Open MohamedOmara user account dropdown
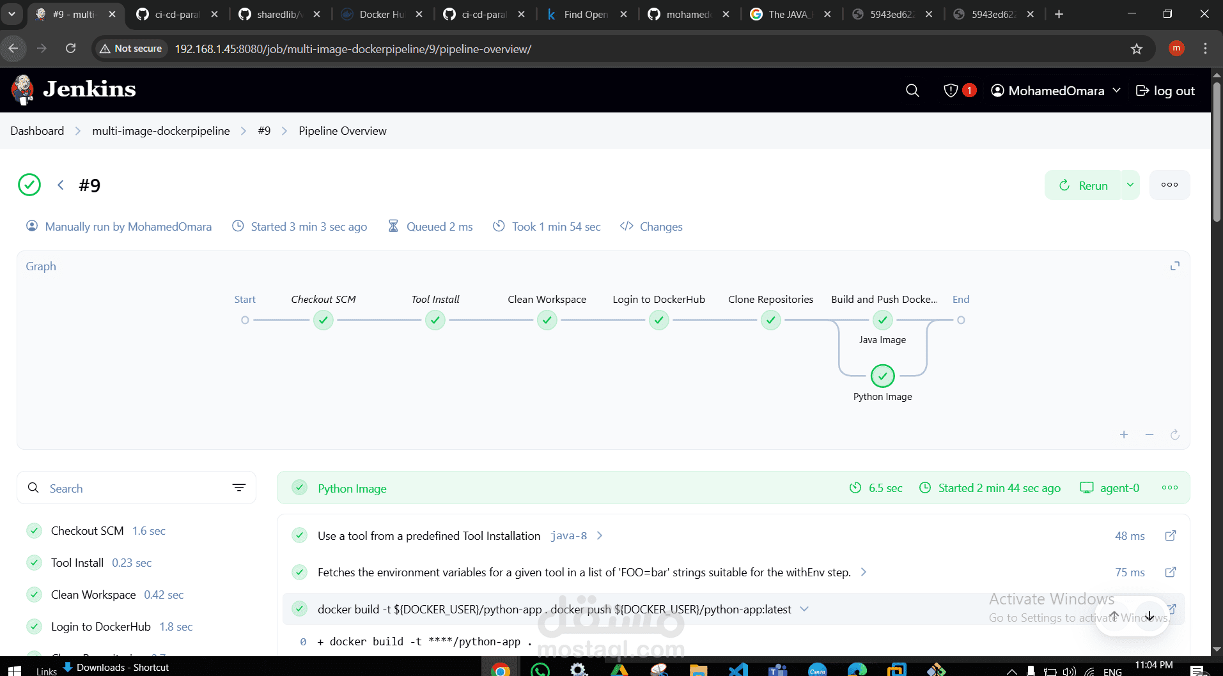 coord(1056,91)
